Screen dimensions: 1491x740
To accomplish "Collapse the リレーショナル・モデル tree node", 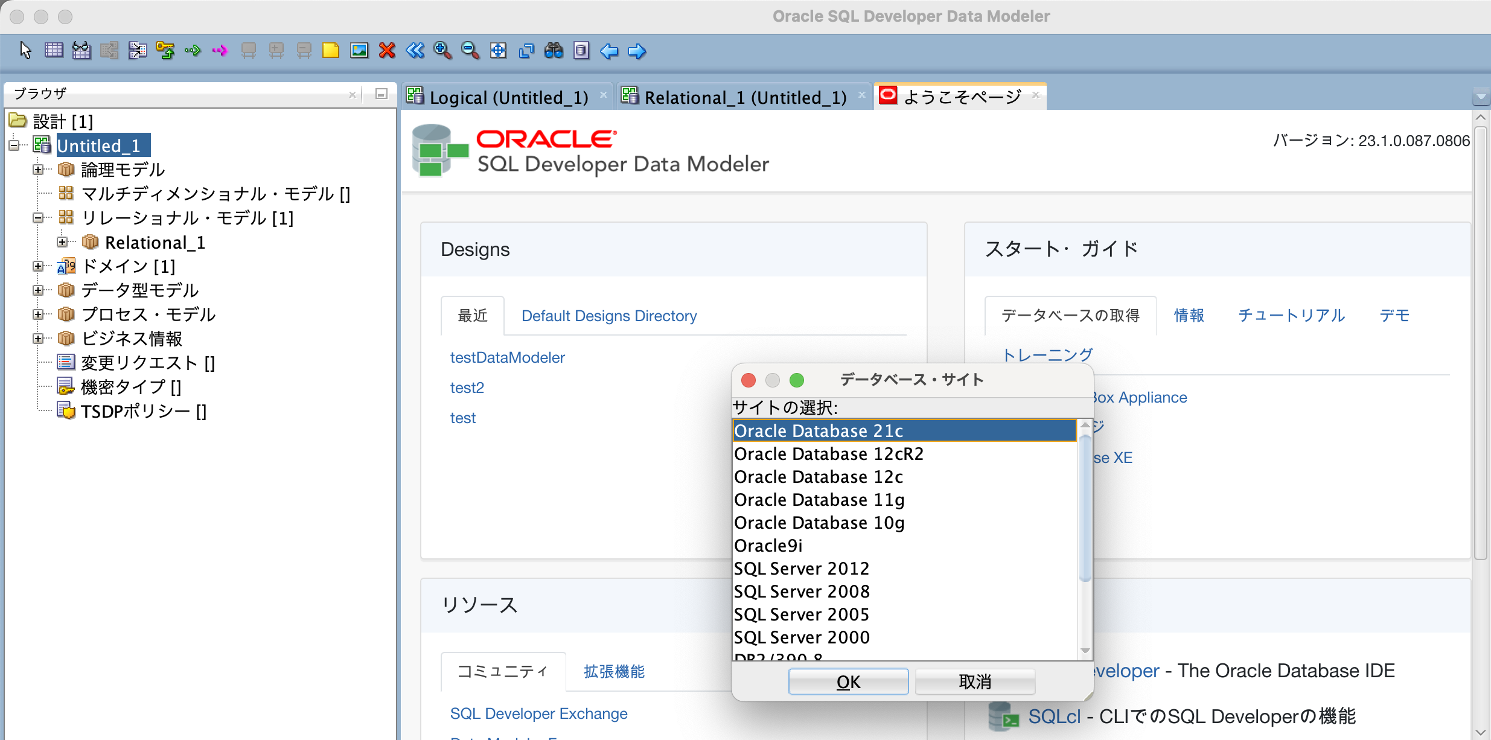I will click(x=38, y=218).
